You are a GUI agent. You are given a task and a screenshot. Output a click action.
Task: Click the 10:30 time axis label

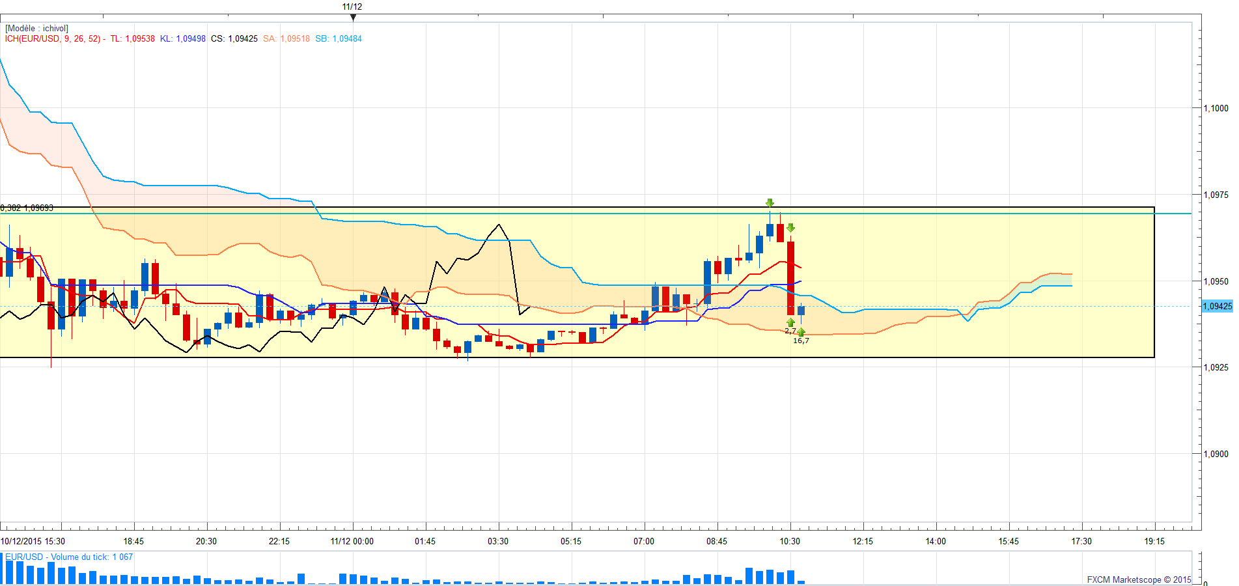click(790, 542)
